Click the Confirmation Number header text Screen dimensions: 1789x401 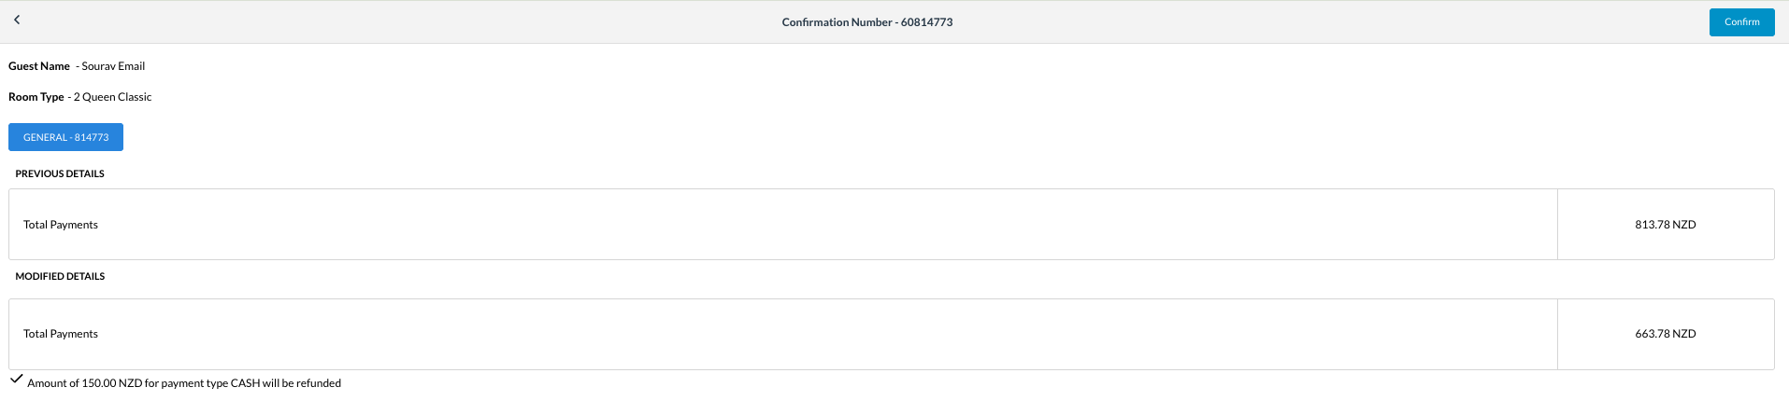pyautogui.click(x=837, y=22)
